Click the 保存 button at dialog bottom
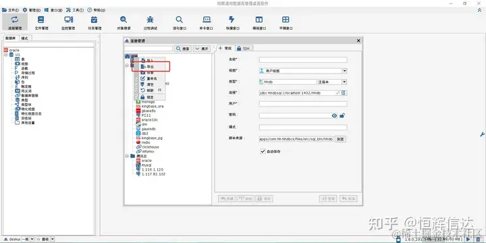This screenshot has width=486, height=243. [264, 198]
